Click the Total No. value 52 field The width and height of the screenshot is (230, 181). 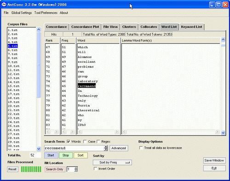(35, 155)
